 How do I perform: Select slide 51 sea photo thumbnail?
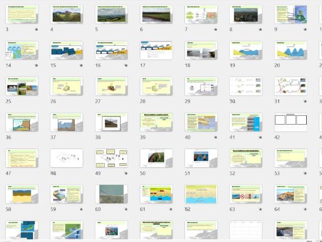coord(201,158)
